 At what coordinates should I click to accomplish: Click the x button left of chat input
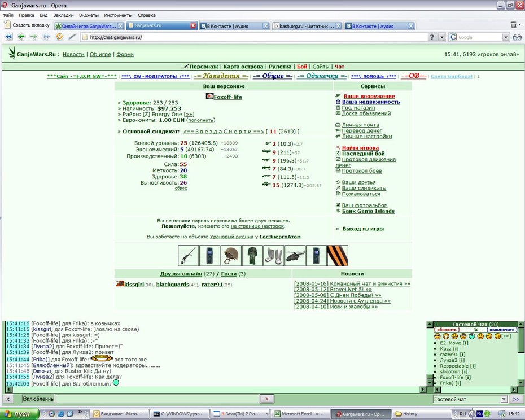click(8, 399)
